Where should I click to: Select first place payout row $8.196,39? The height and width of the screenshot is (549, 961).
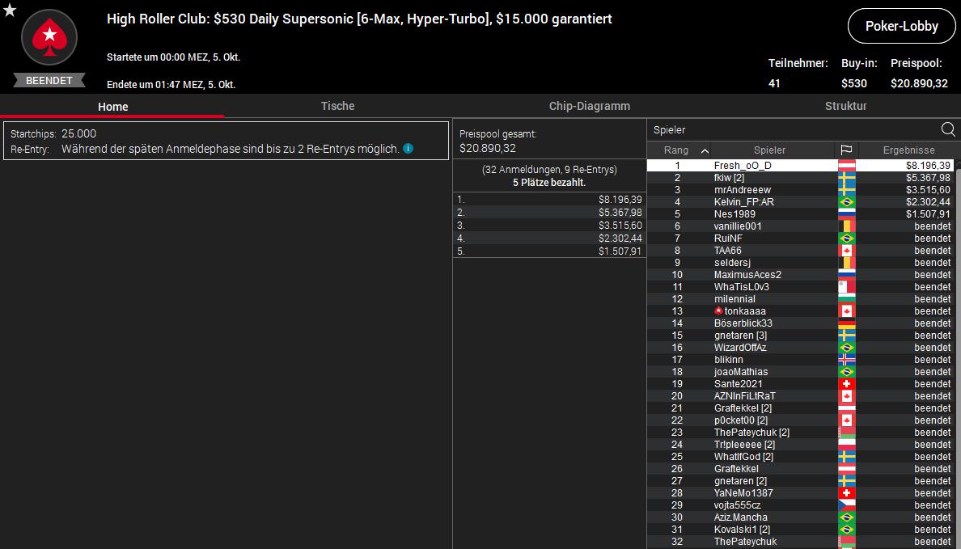(549, 199)
